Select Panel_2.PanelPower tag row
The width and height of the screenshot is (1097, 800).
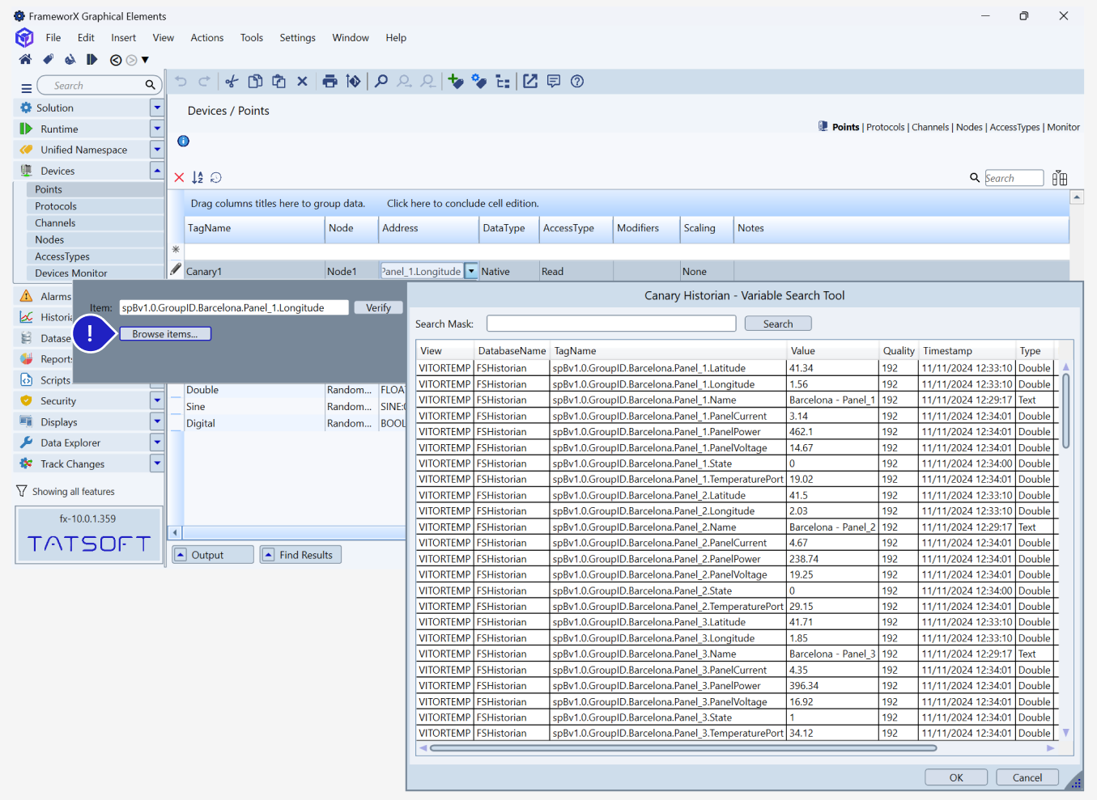738,559
